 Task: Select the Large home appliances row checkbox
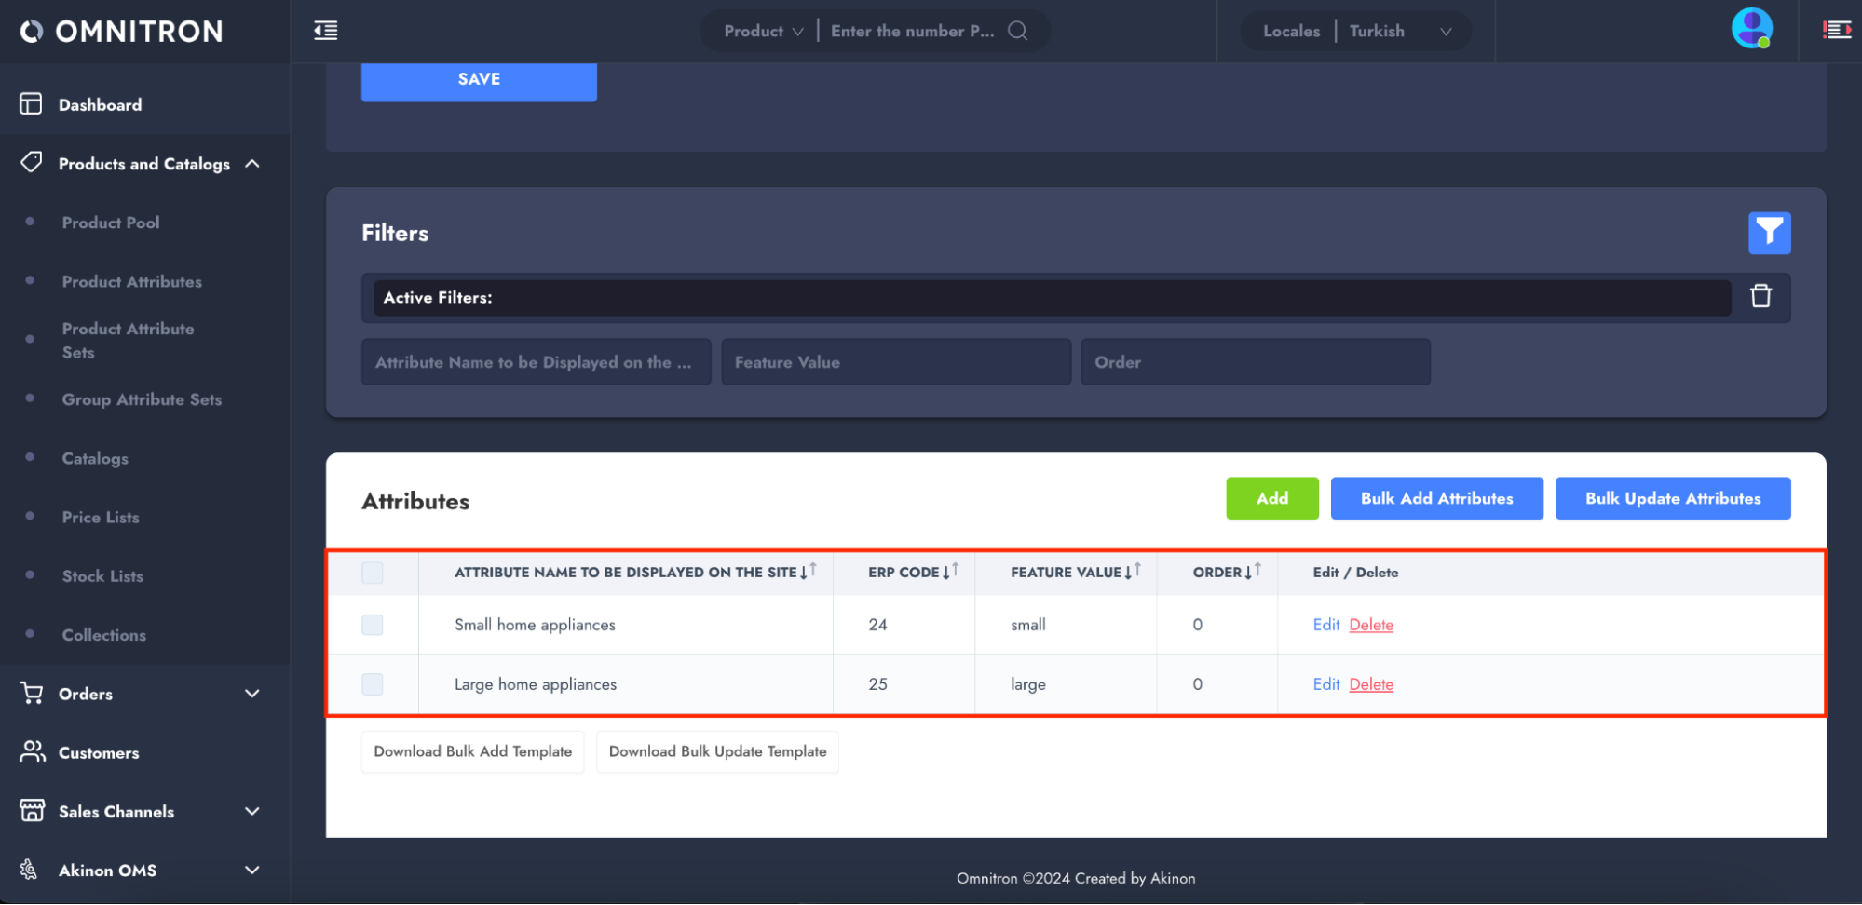pyautogui.click(x=373, y=684)
